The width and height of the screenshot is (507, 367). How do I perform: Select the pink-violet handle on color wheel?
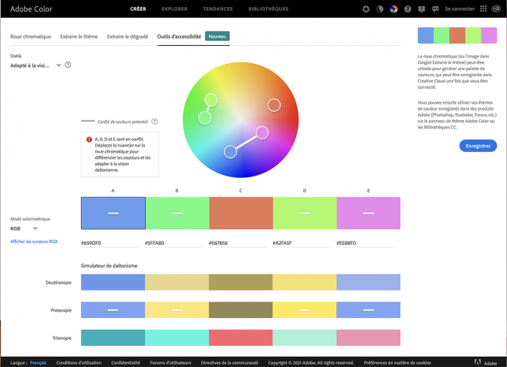point(262,132)
